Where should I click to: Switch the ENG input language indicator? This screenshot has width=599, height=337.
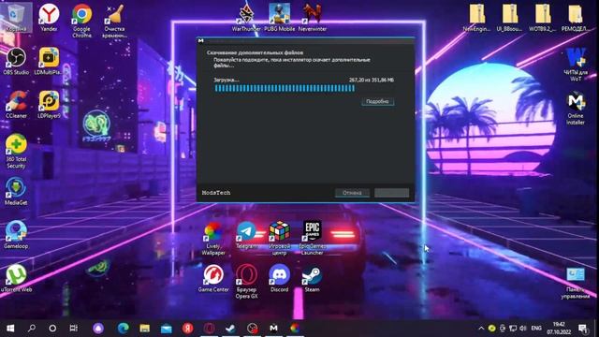(536, 329)
